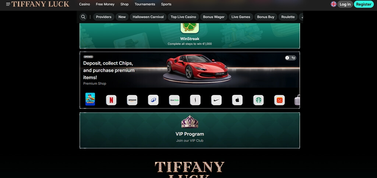
Task: Select the Roulette category chip
Action: 288,17
